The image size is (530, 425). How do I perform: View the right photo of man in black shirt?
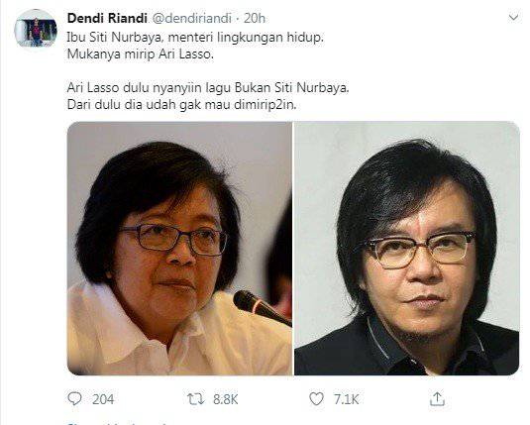click(407, 249)
